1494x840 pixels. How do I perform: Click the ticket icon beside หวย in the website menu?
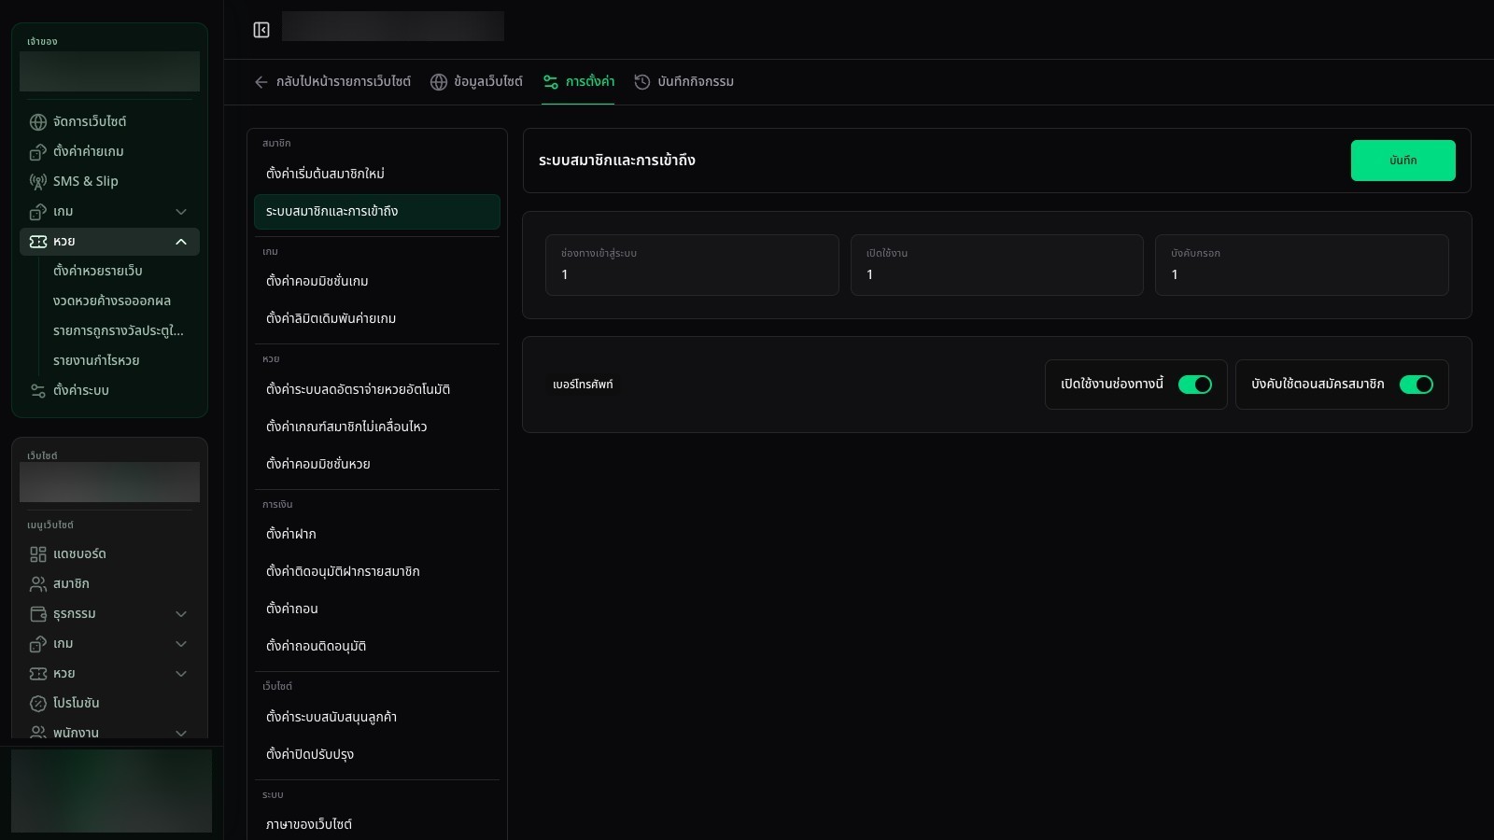(x=38, y=674)
